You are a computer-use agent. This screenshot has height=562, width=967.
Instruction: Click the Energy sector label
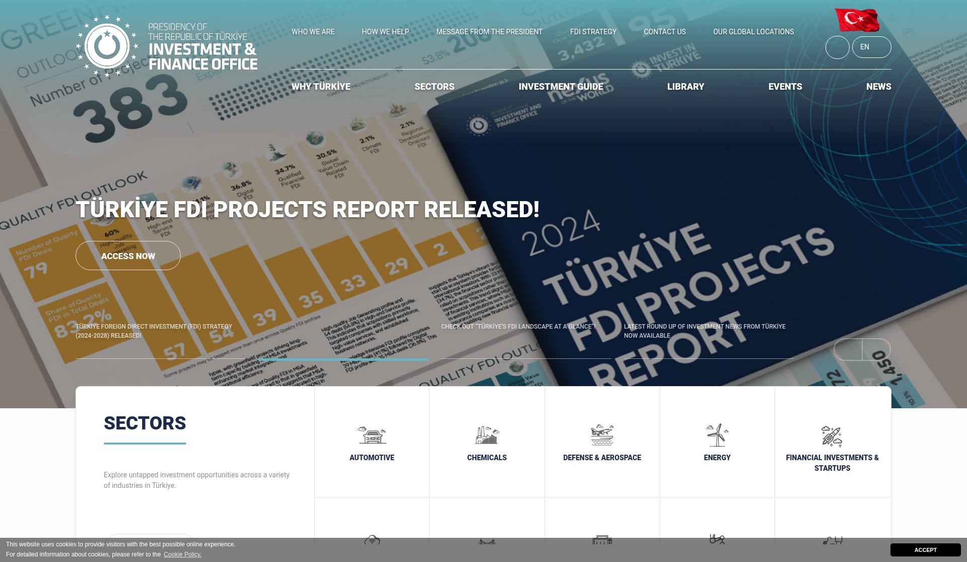(717, 458)
